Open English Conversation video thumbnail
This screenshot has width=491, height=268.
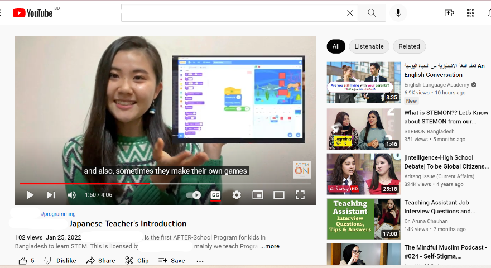pyautogui.click(x=364, y=83)
